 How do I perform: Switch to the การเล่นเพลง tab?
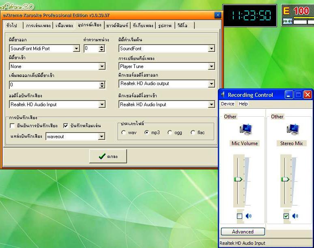(38, 26)
